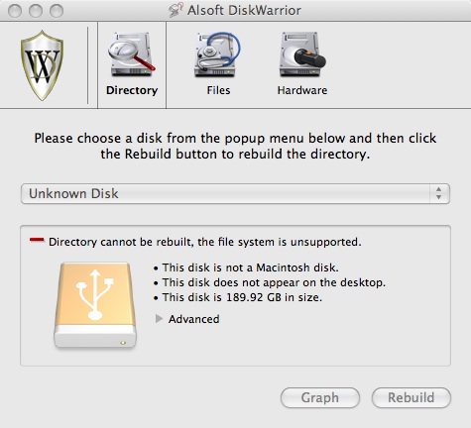
Task: Click the title bar DiskWarrior app icon
Action: [x=176, y=10]
